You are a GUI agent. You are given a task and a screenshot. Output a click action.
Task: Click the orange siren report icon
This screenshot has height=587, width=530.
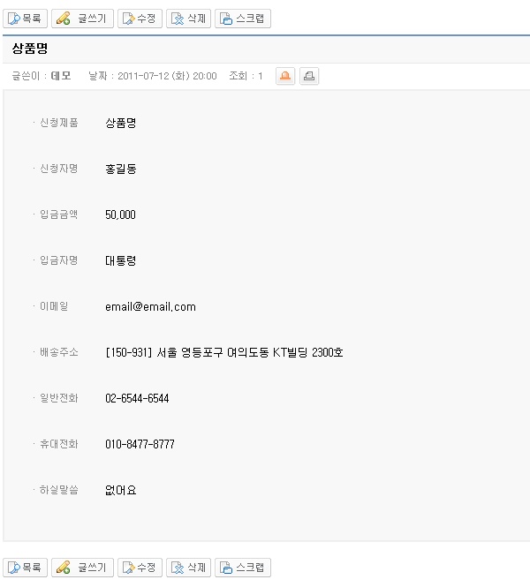[285, 76]
